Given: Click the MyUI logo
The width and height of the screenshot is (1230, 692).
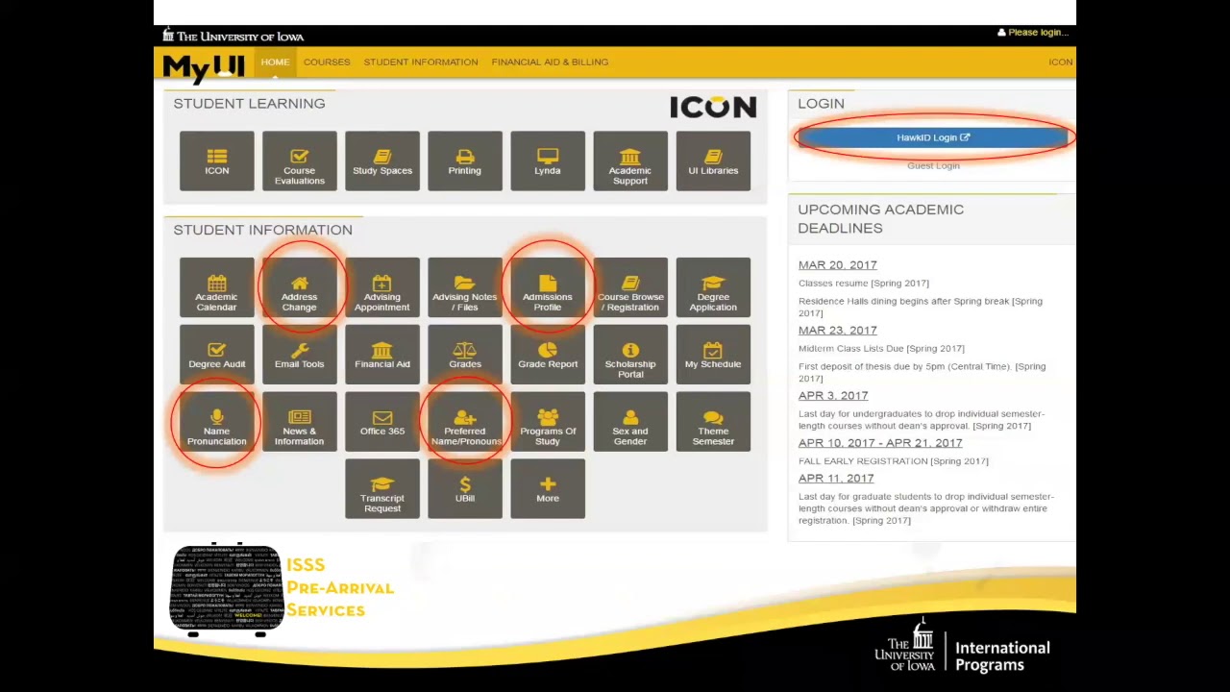Looking at the screenshot, I should coord(203,67).
